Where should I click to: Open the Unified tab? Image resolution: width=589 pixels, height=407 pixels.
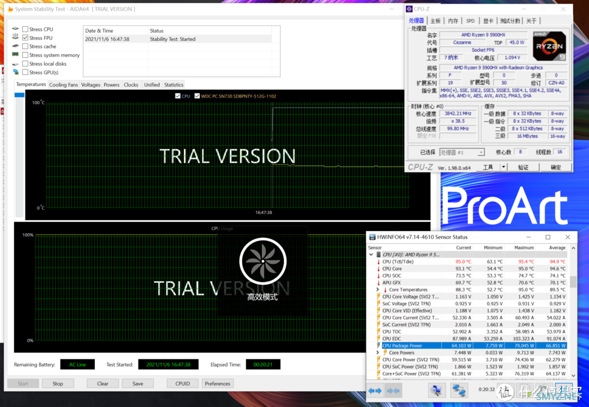click(x=152, y=85)
